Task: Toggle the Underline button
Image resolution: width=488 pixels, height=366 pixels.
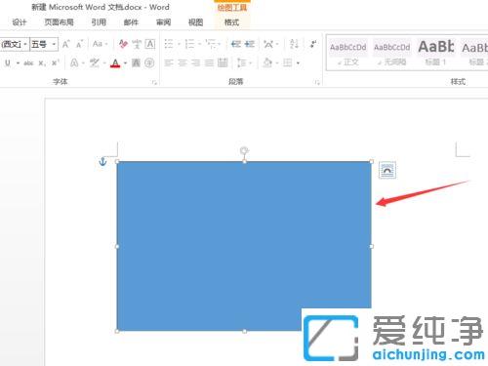Action: (x=8, y=62)
